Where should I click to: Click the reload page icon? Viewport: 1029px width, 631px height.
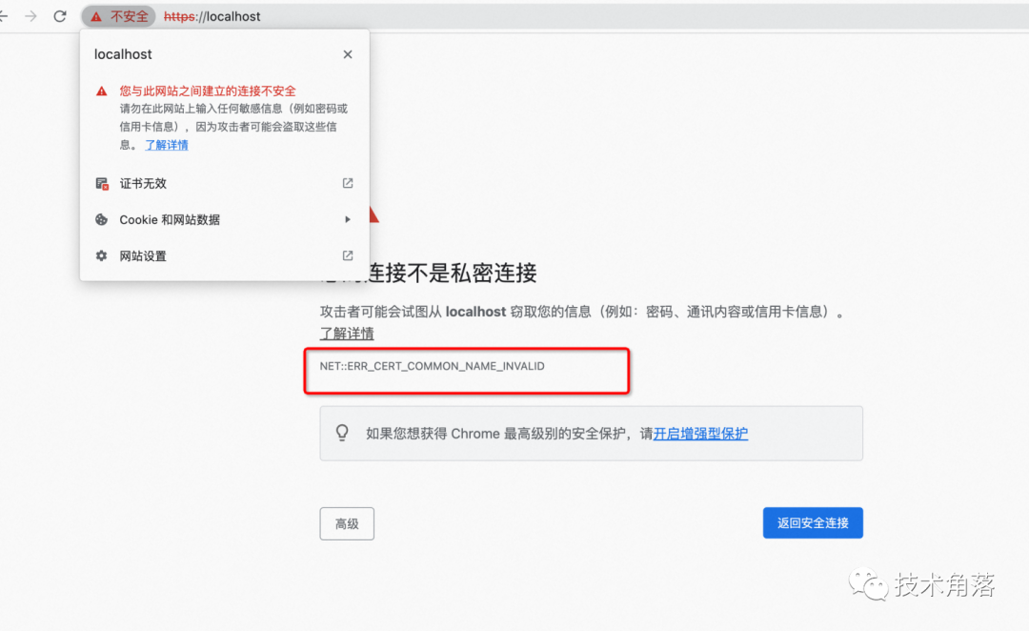click(59, 16)
